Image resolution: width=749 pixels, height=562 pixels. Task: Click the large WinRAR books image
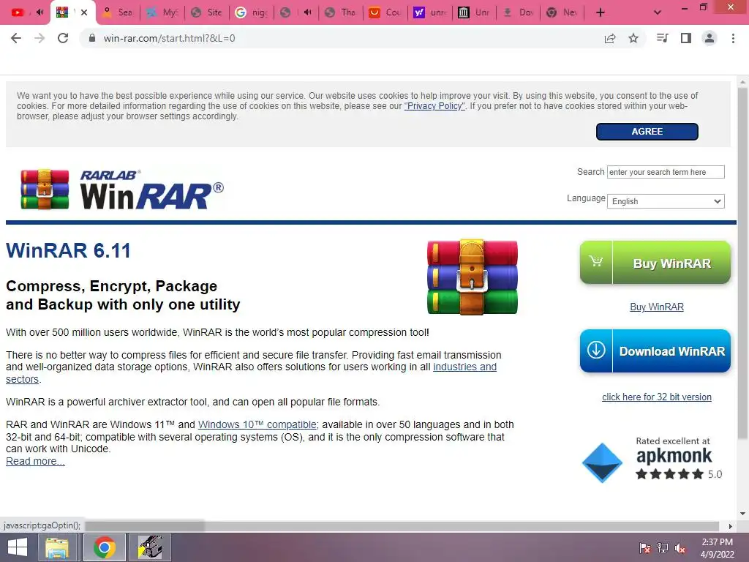coord(472,277)
